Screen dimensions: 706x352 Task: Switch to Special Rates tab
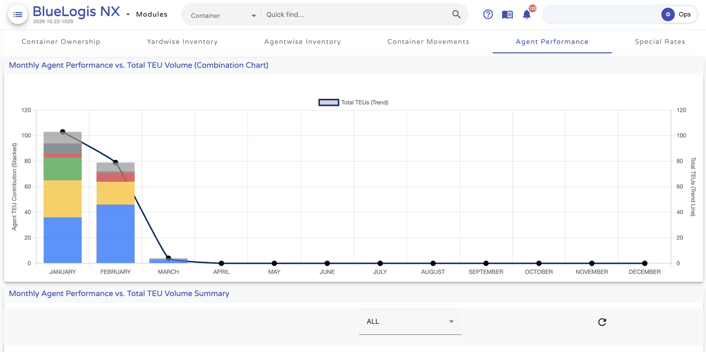tap(660, 42)
